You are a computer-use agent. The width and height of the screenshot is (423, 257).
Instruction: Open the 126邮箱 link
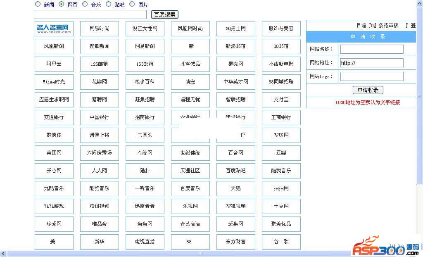pyautogui.click(x=99, y=64)
